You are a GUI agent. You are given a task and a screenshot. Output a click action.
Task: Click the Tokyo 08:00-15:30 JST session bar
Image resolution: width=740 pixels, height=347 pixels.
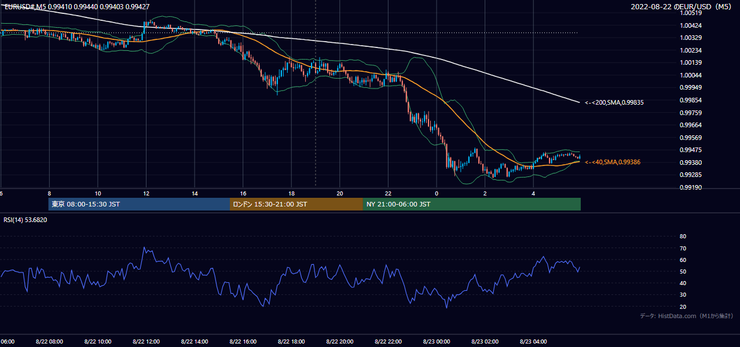tap(139, 204)
